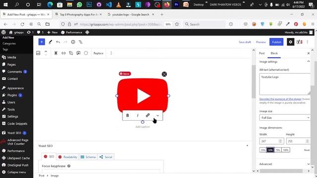Screen dimensions: 317x178
Task: Expand the Advanced panel
Action: 285,164
